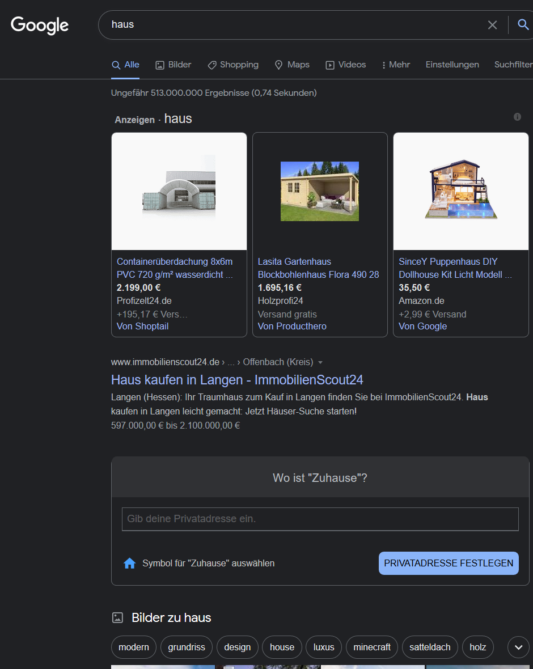Image resolution: width=533 pixels, height=669 pixels.
Task: Select the luxus image filter chip
Action: click(324, 647)
